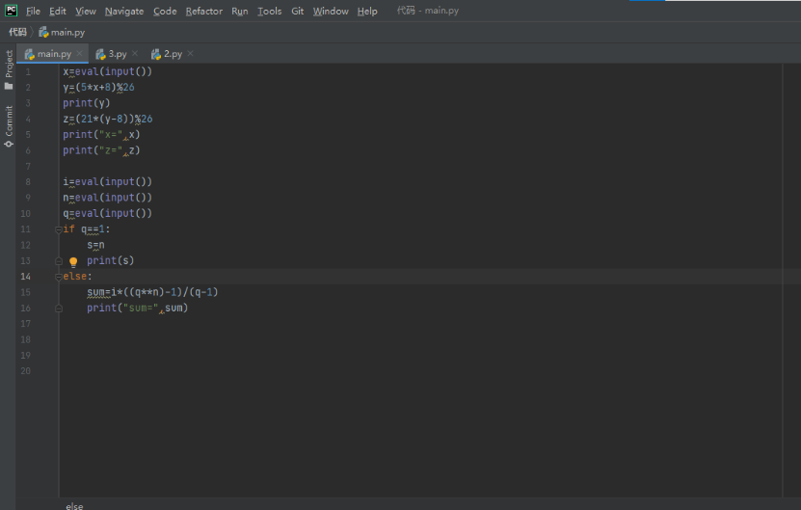This screenshot has width=801, height=510.
Task: Open the Window menu
Action: pyautogui.click(x=331, y=11)
